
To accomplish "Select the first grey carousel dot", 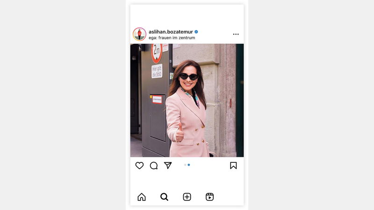I will point(185,165).
